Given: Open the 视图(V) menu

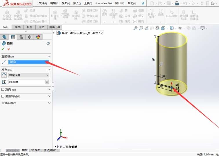Looking at the screenshot, I should pyautogui.click(x=66, y=3).
